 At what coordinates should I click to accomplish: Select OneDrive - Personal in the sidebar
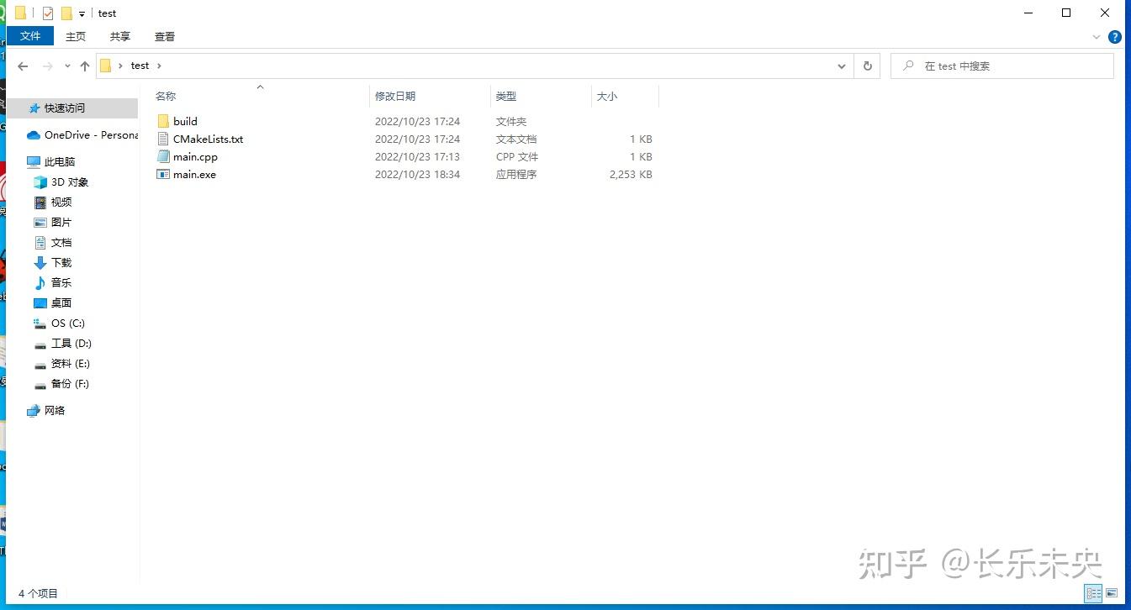click(83, 134)
